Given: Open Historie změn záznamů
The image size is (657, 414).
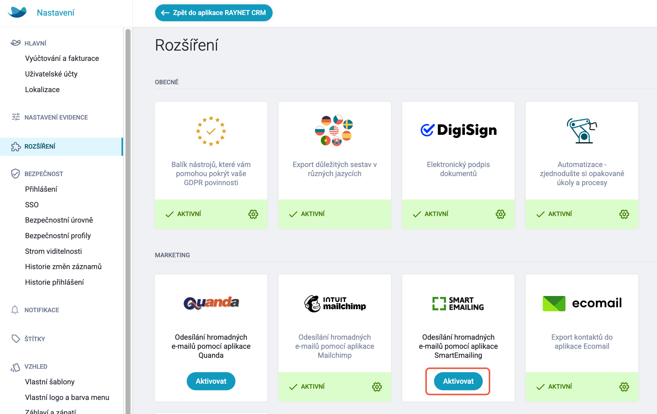Looking at the screenshot, I should tap(63, 267).
